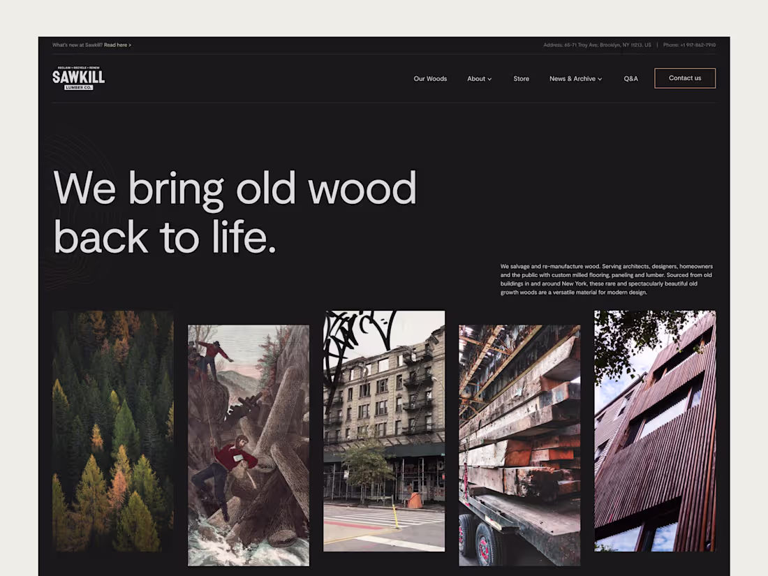Viewport: 768px width, 576px height.
Task: Open the autumn forest aerial photo
Action: pyautogui.click(x=112, y=431)
